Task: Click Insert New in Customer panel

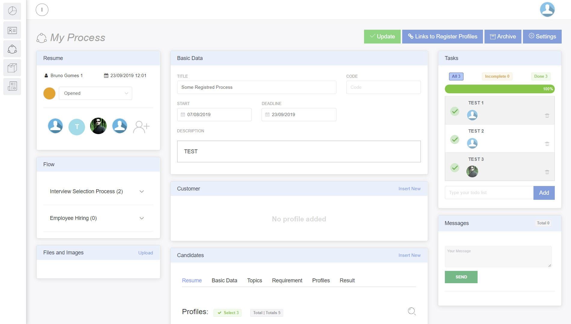Action: click(409, 189)
